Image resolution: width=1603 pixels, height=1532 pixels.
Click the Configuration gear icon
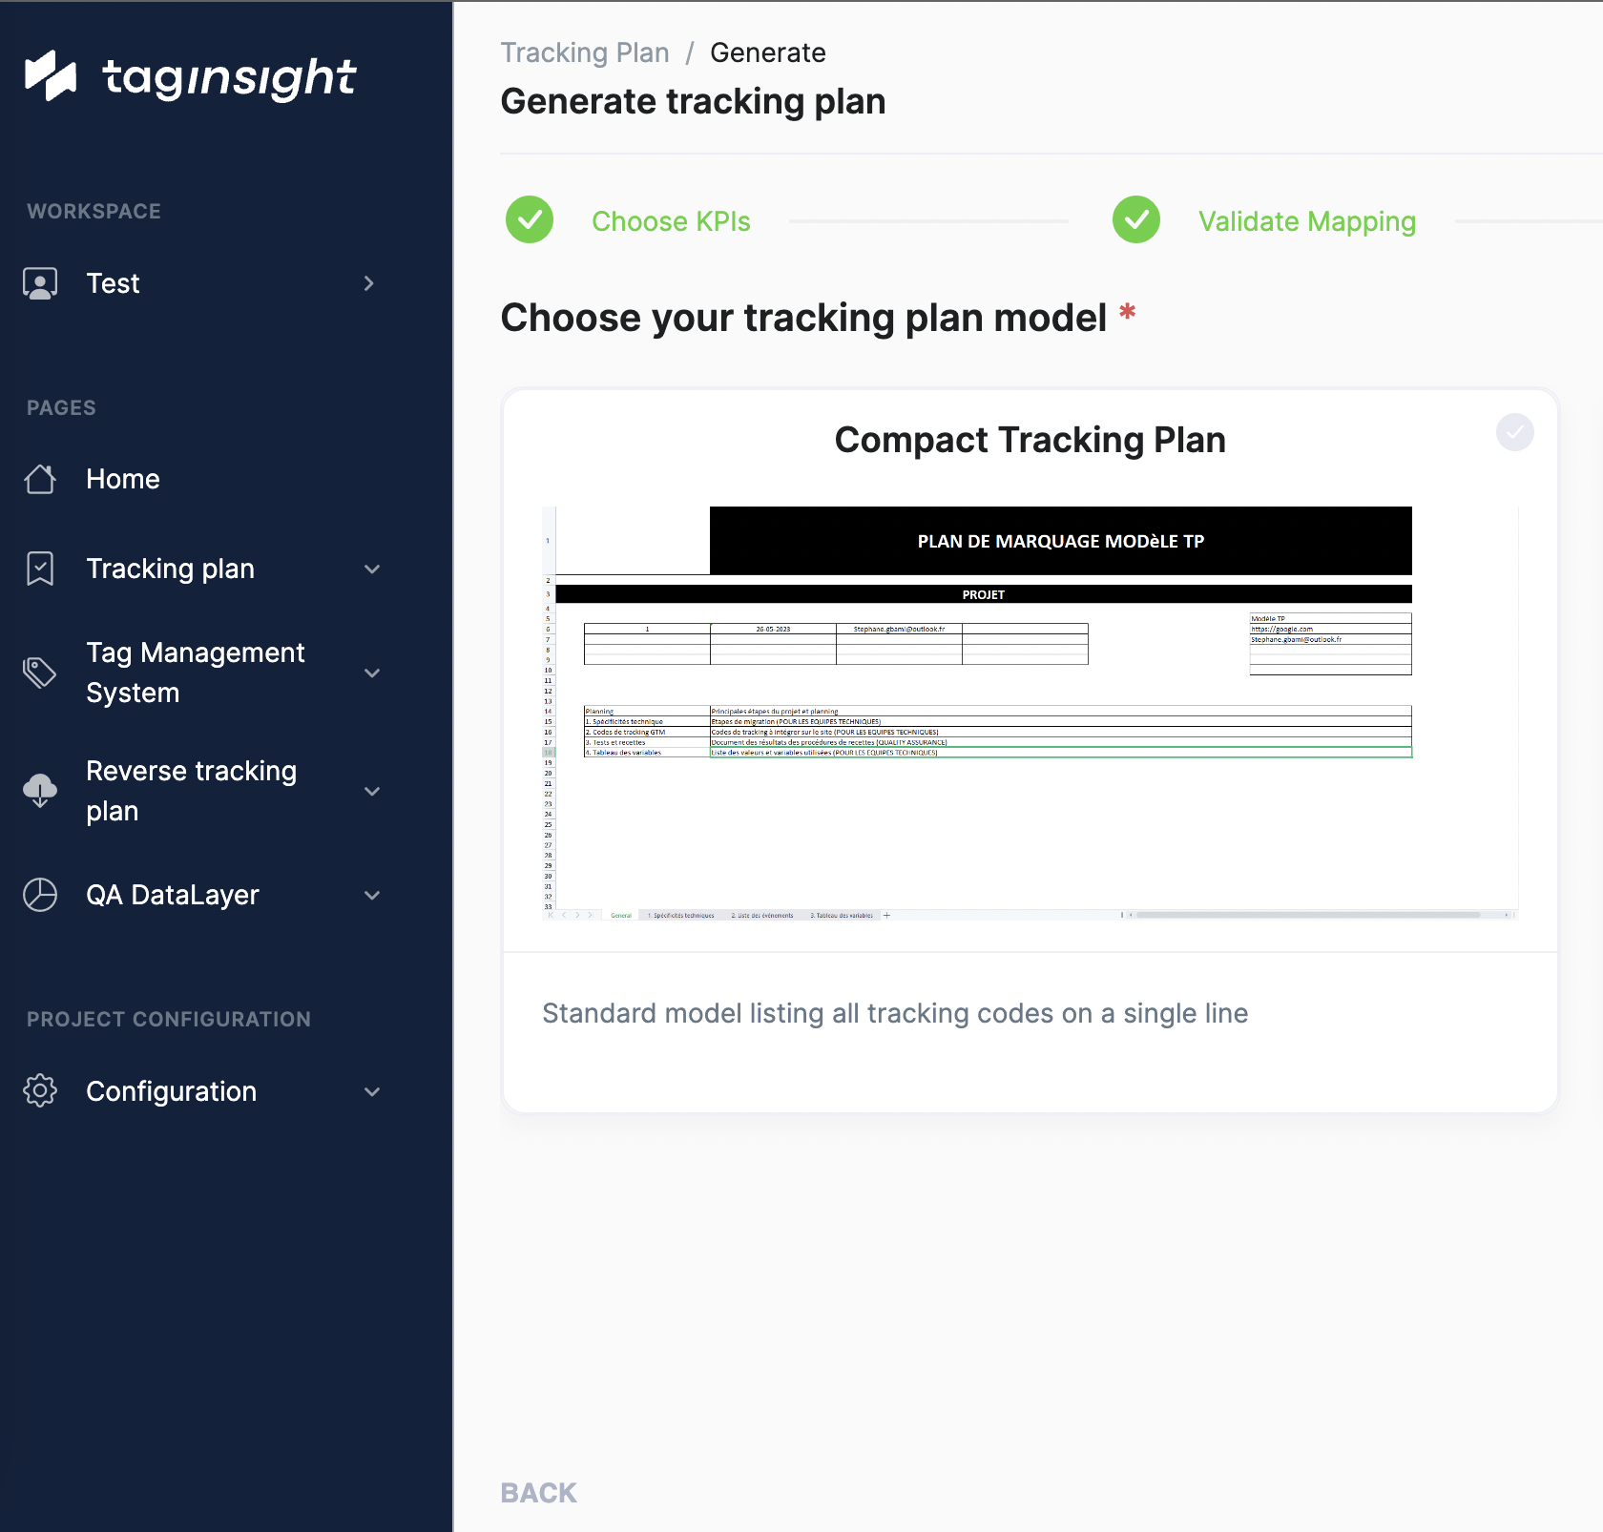pos(40,1090)
